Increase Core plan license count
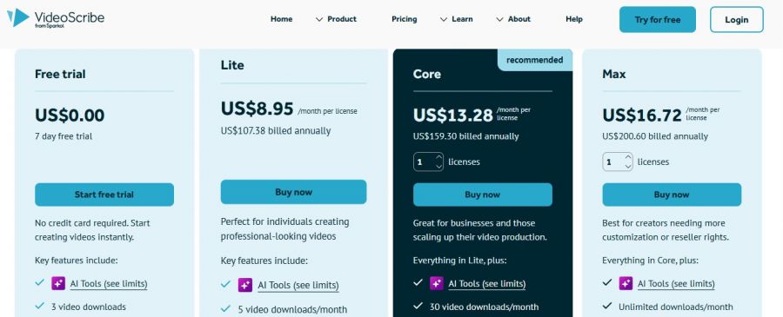 439,157
